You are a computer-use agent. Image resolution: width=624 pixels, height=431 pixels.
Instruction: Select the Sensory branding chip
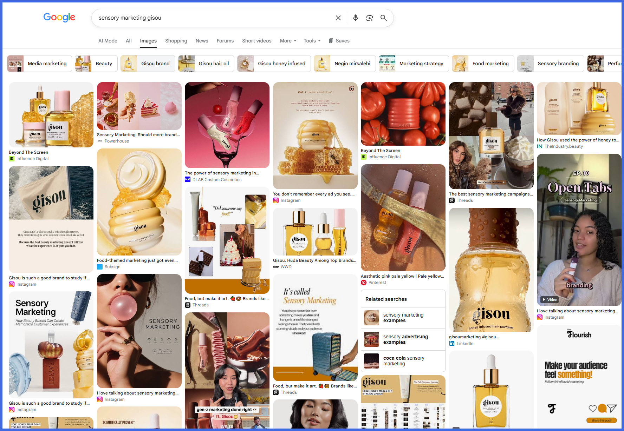(x=551, y=64)
